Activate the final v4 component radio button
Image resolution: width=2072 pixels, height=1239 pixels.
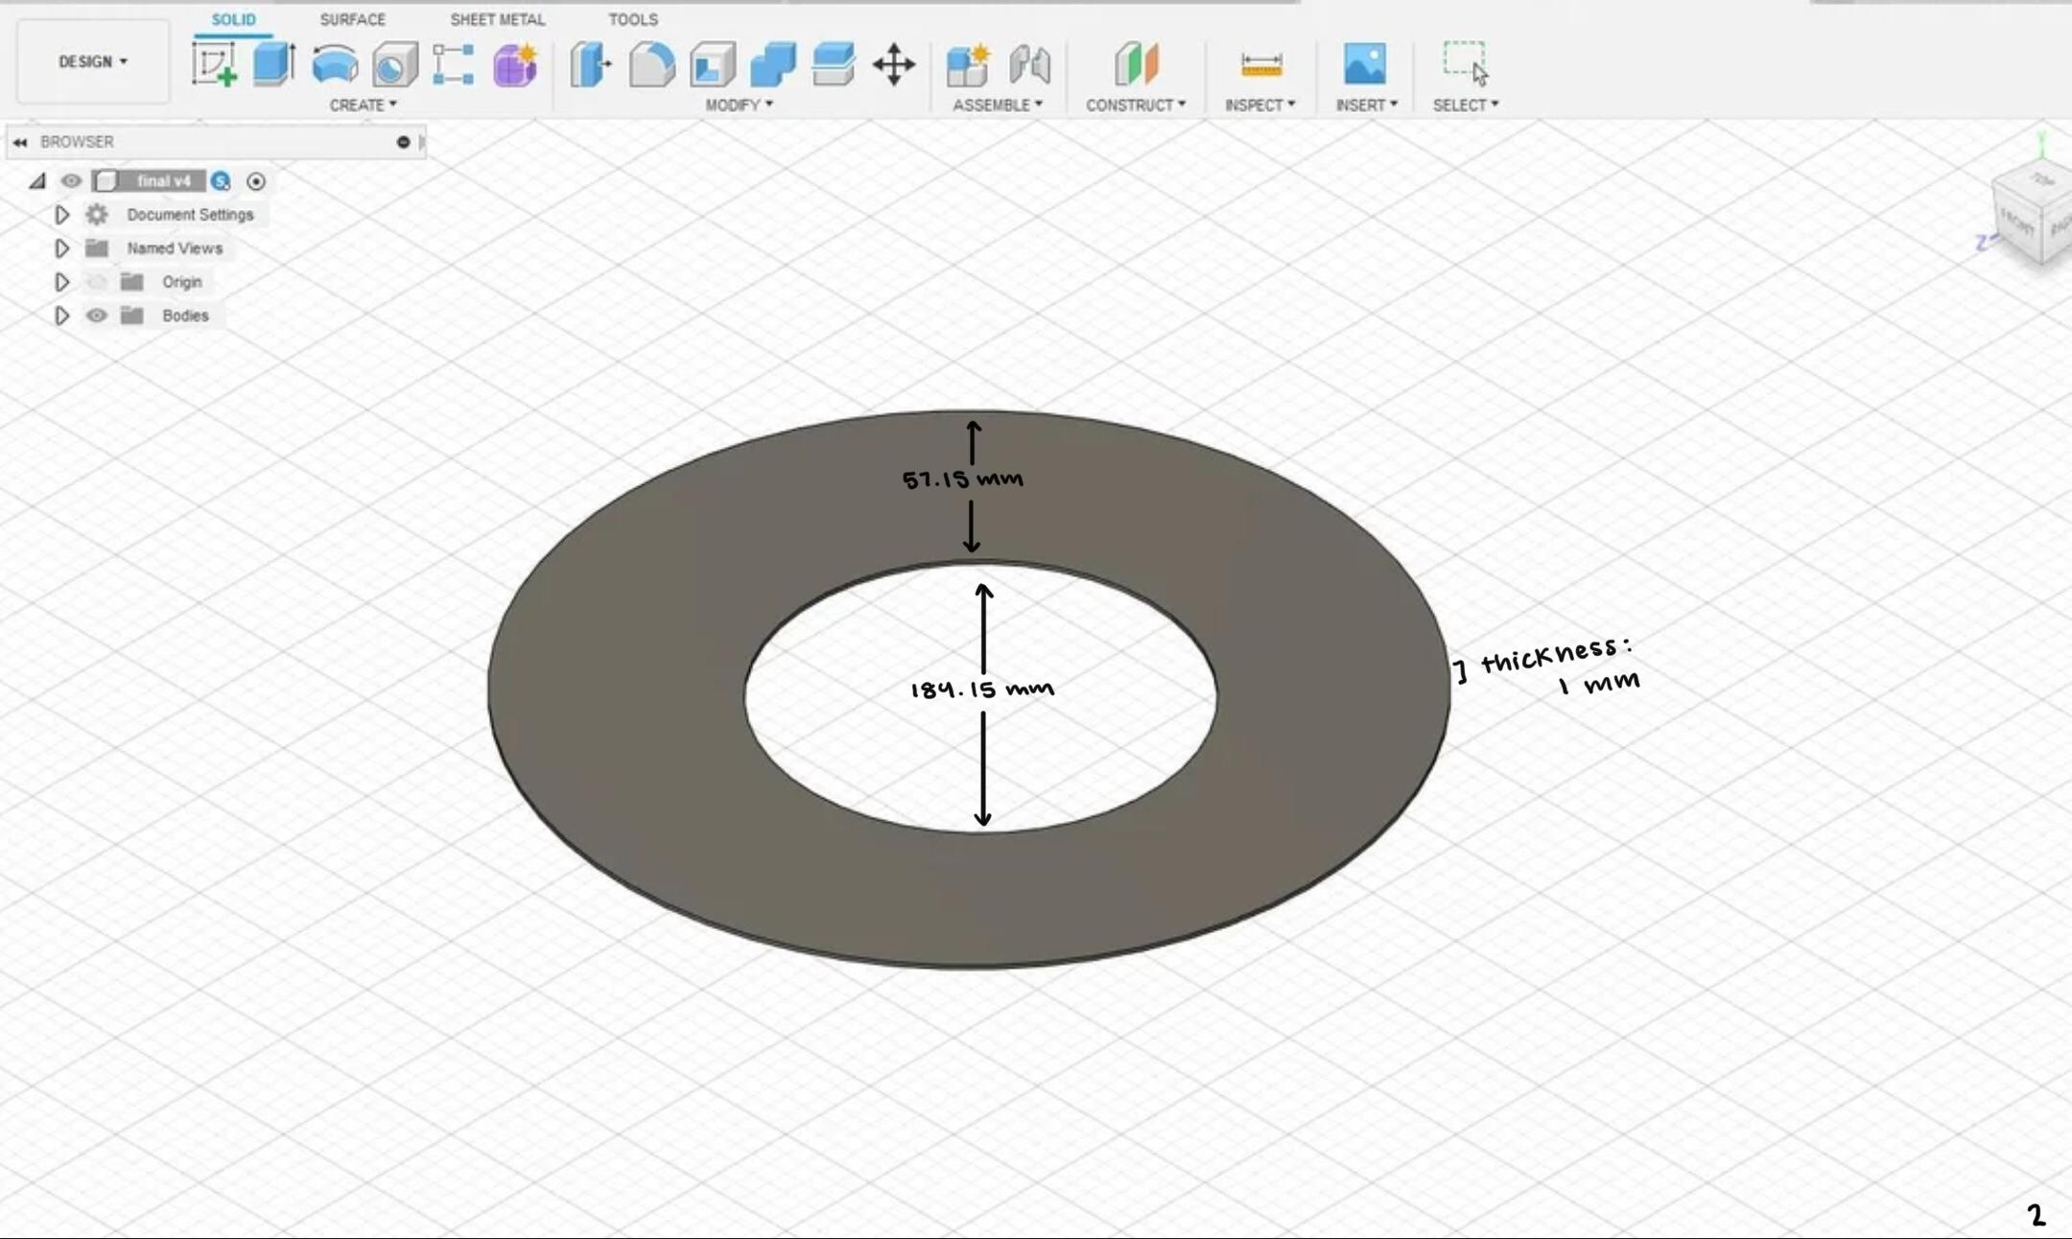point(256,181)
